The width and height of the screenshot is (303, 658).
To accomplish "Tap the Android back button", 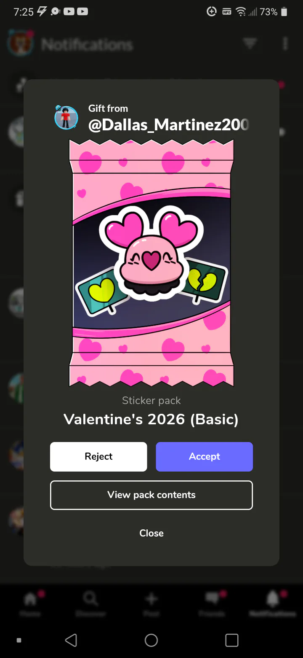I will 71,640.
